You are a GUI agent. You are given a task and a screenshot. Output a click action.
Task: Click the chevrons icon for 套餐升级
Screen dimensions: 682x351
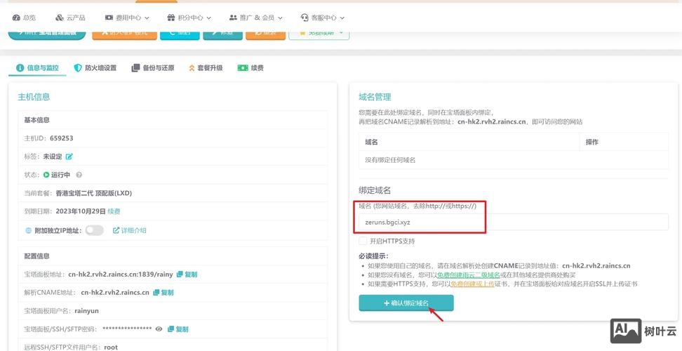click(x=192, y=68)
